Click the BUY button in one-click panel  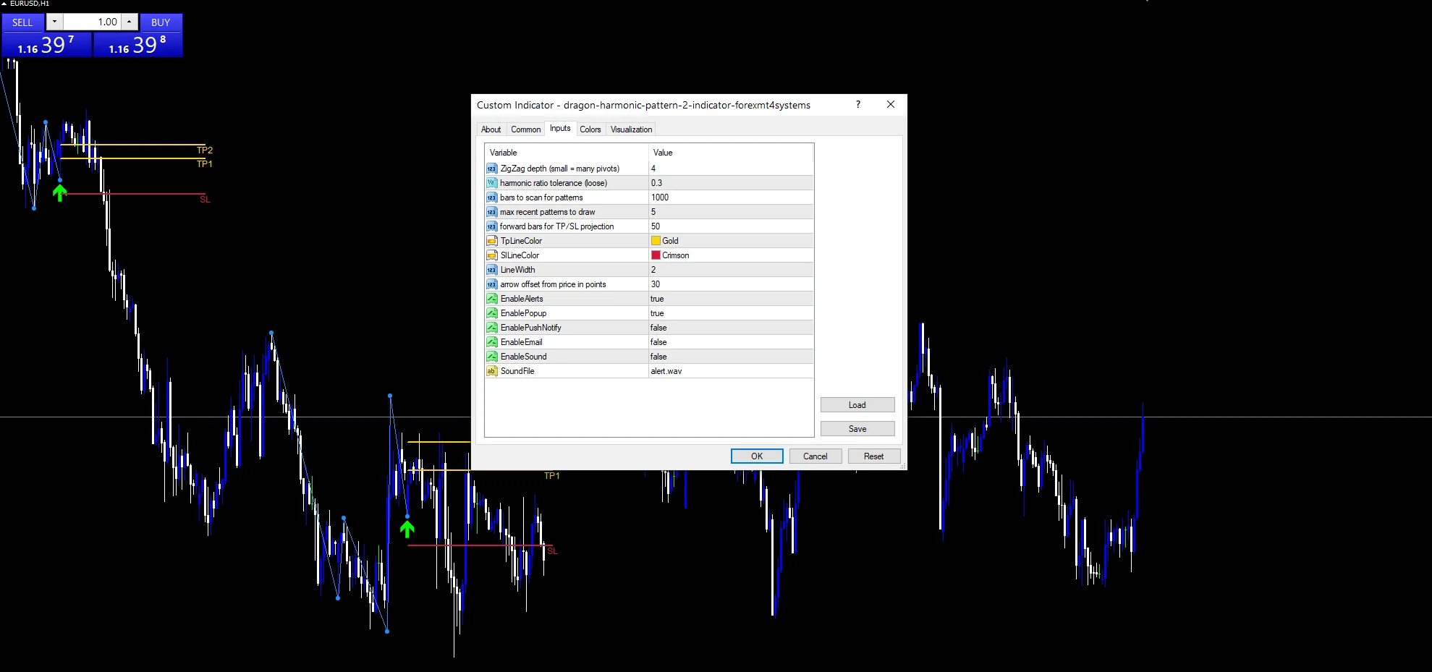tap(161, 22)
